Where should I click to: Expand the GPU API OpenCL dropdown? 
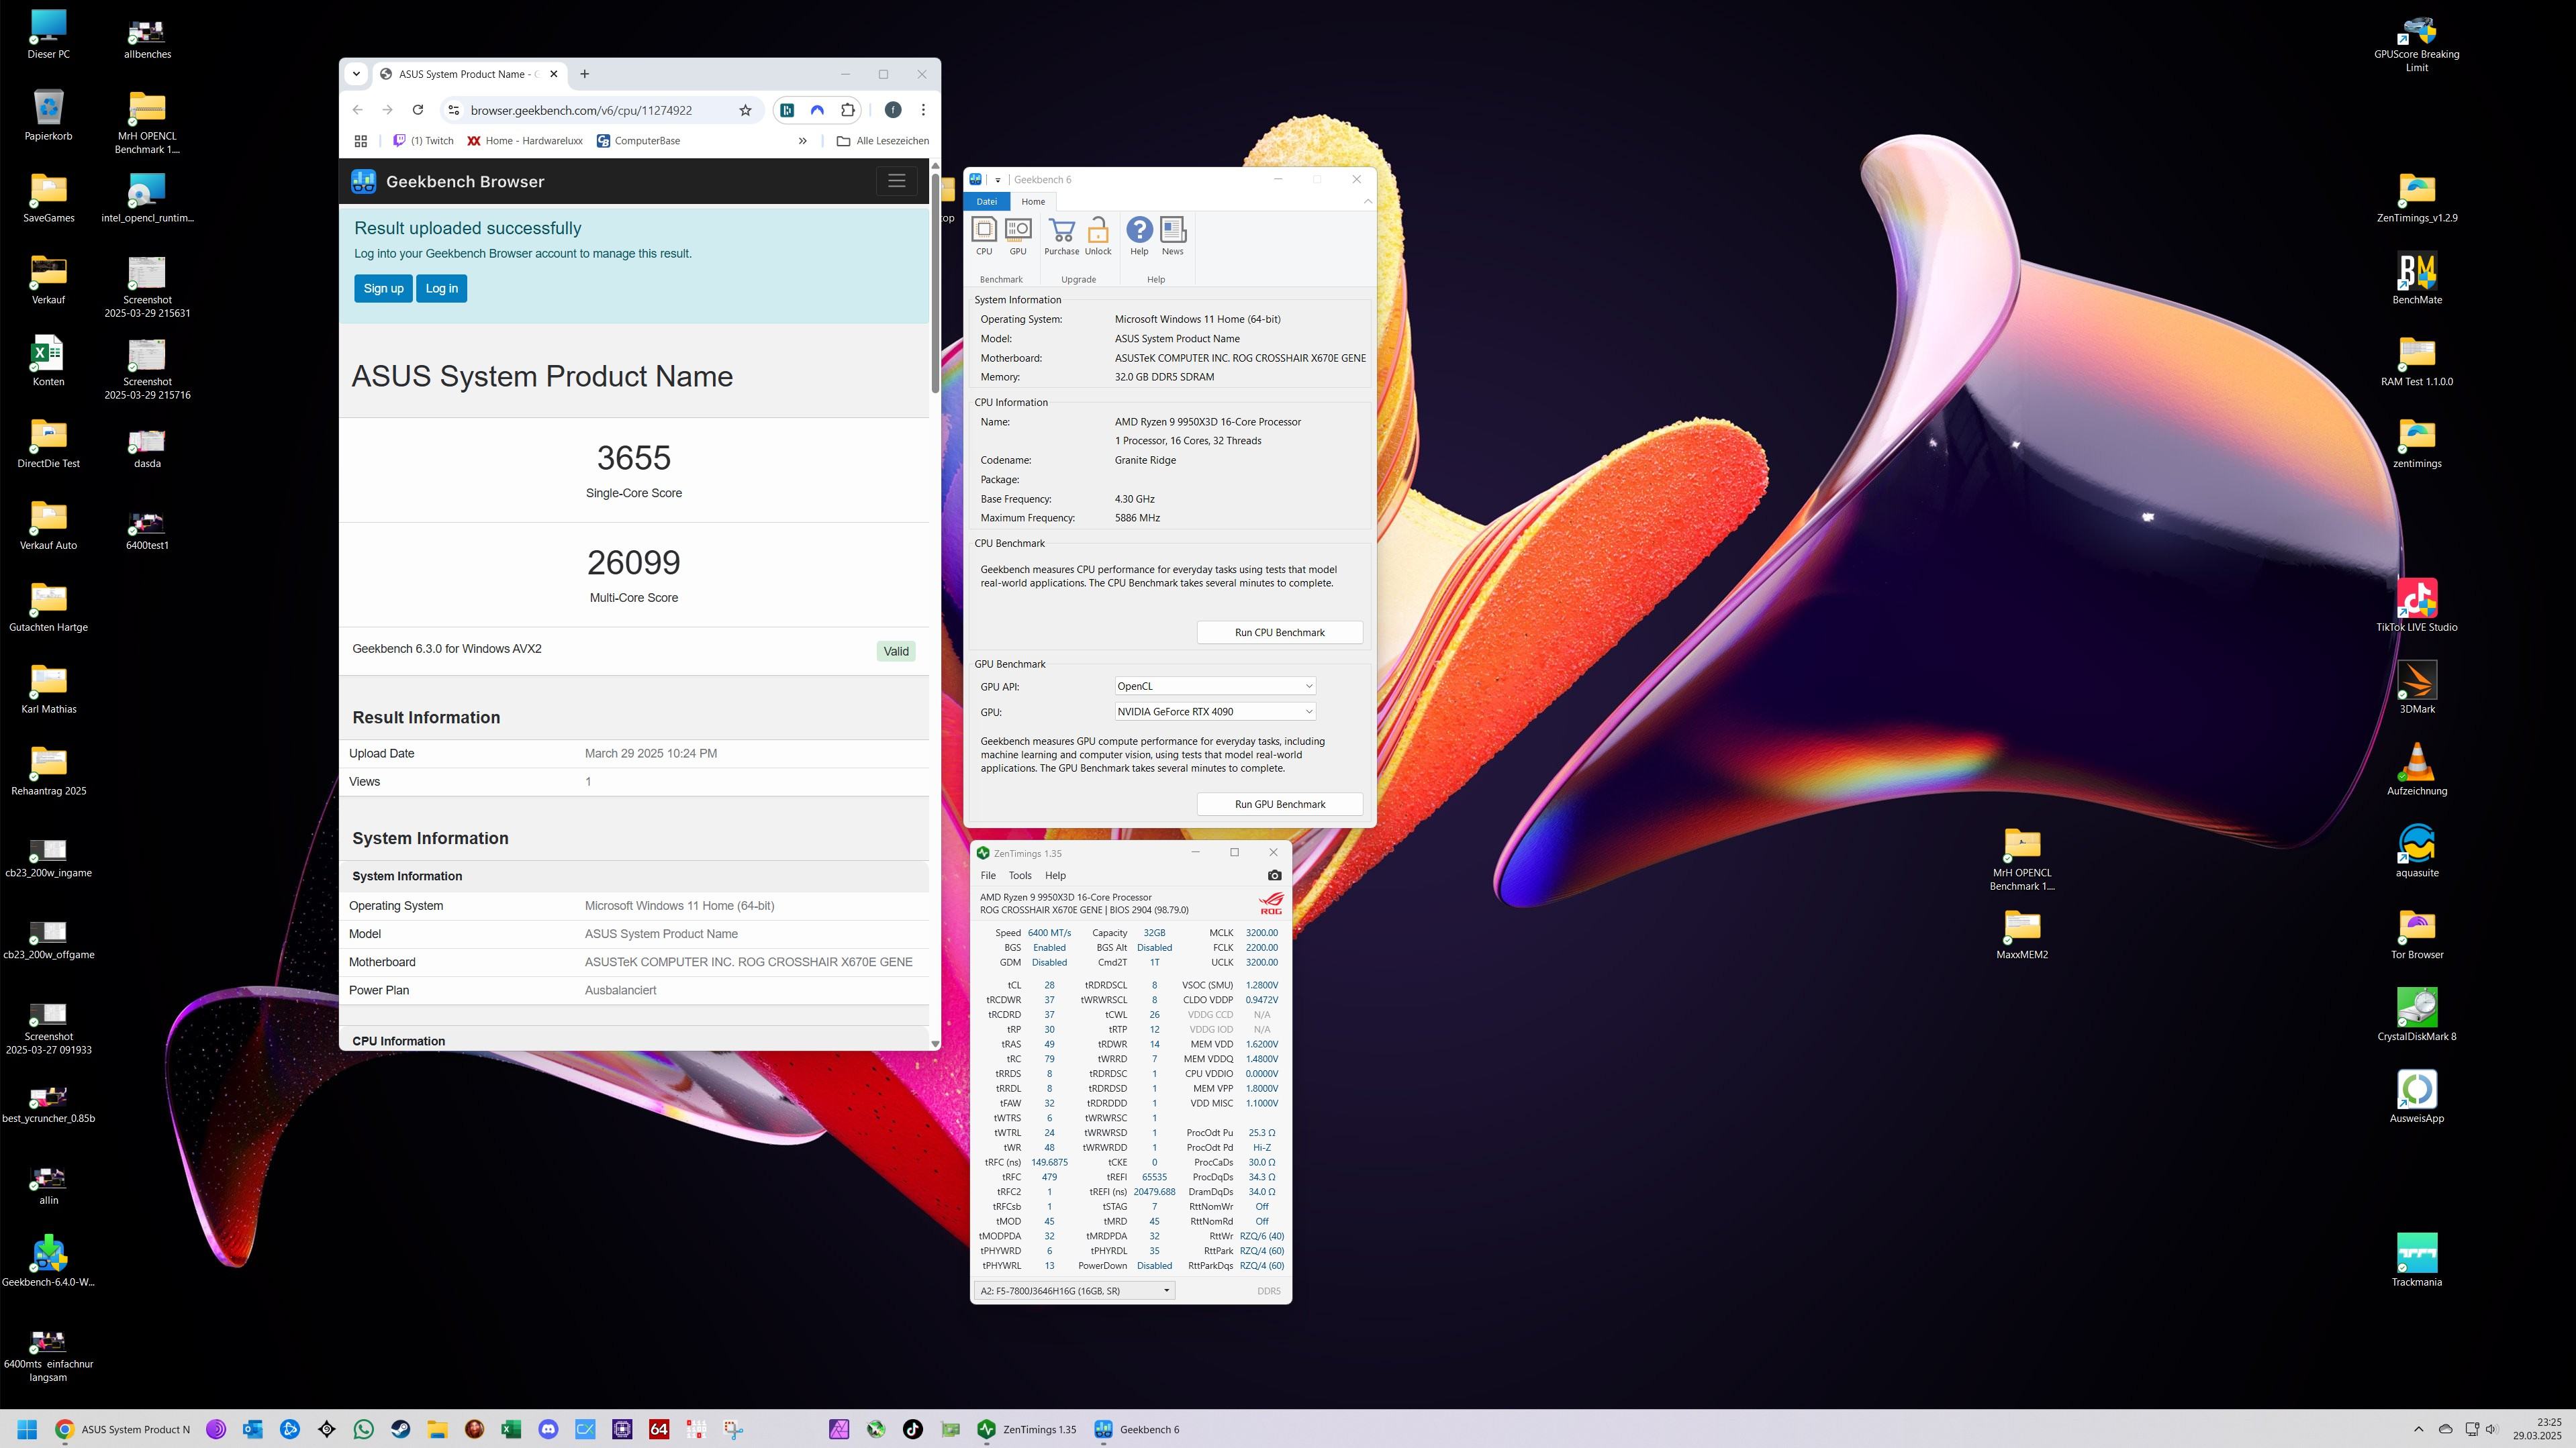[x=1214, y=686]
